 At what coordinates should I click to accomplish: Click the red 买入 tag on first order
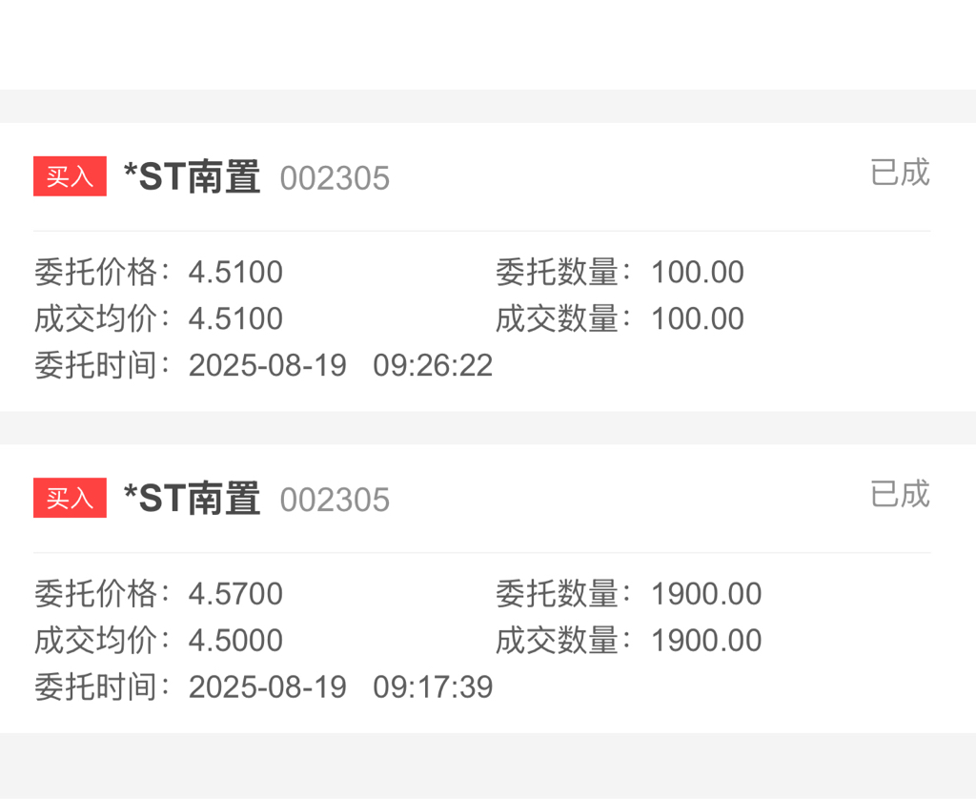tap(70, 177)
